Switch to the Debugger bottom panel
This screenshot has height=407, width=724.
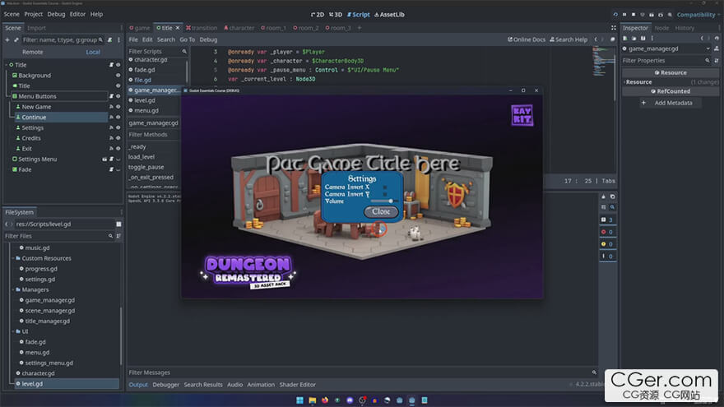coord(165,385)
